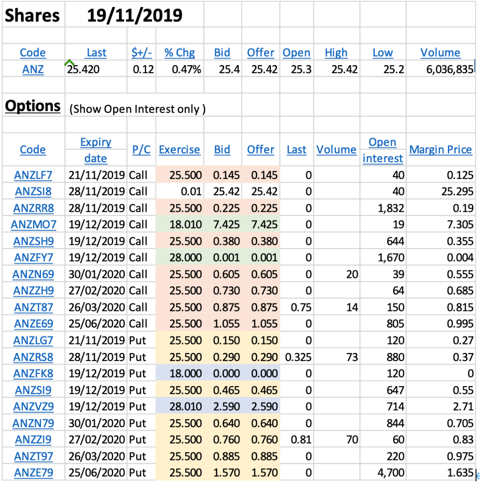Open the ANZZI9 option link
The width and height of the screenshot is (480, 484).
pyautogui.click(x=34, y=440)
